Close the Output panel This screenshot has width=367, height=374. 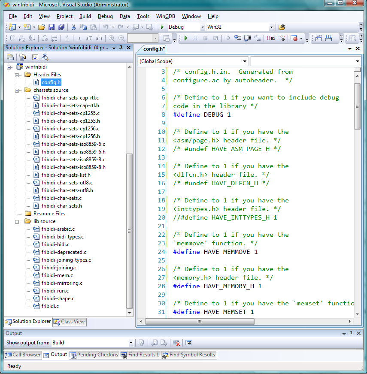point(358,333)
